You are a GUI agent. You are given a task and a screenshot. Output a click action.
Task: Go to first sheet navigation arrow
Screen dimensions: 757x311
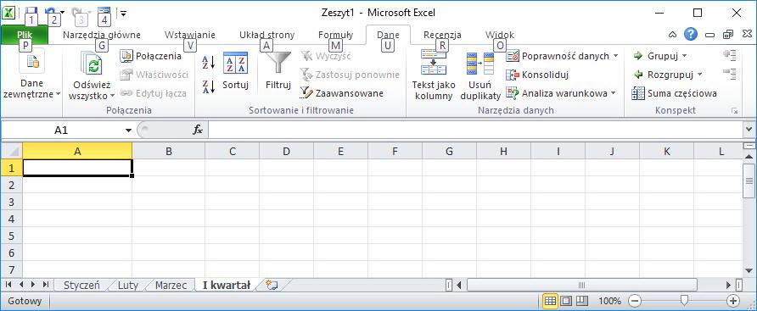[x=8, y=285]
